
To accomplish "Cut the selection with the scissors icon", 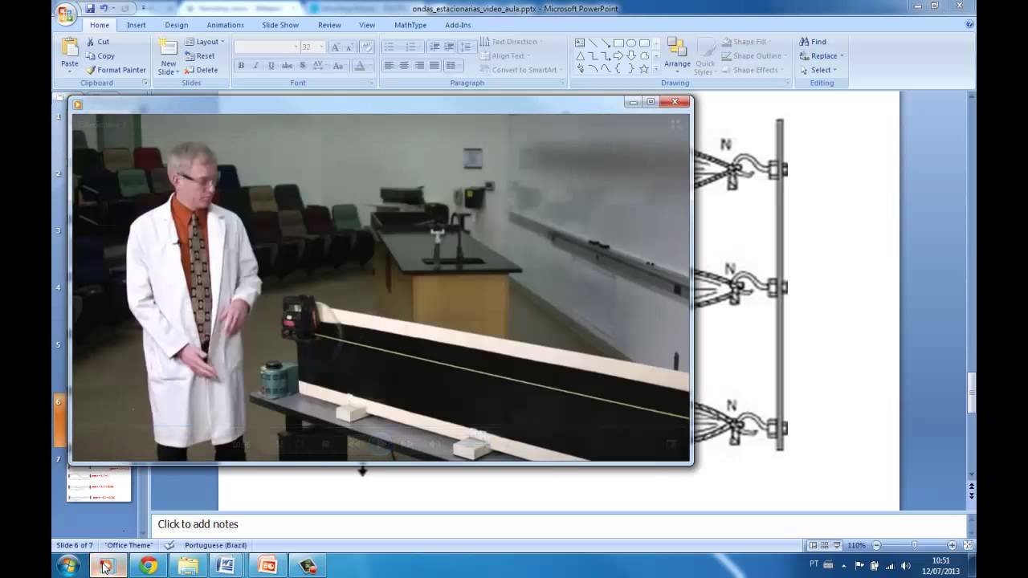I will pyautogui.click(x=97, y=42).
